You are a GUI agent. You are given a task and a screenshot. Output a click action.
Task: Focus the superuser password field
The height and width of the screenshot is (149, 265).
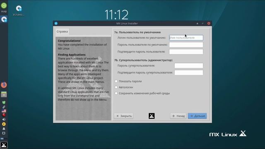pyautogui.click(x=189, y=65)
